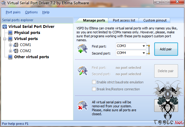Click the Physical ports computer icon
The width and height of the screenshot is (185, 127).
[x=10, y=33]
